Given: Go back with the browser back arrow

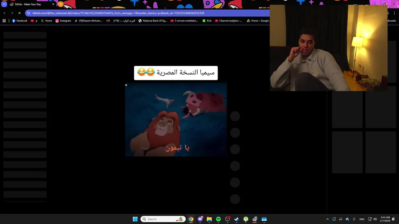Looking at the screenshot, I should coord(4,13).
